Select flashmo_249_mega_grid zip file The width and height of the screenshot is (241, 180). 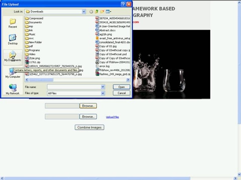(x=113, y=74)
